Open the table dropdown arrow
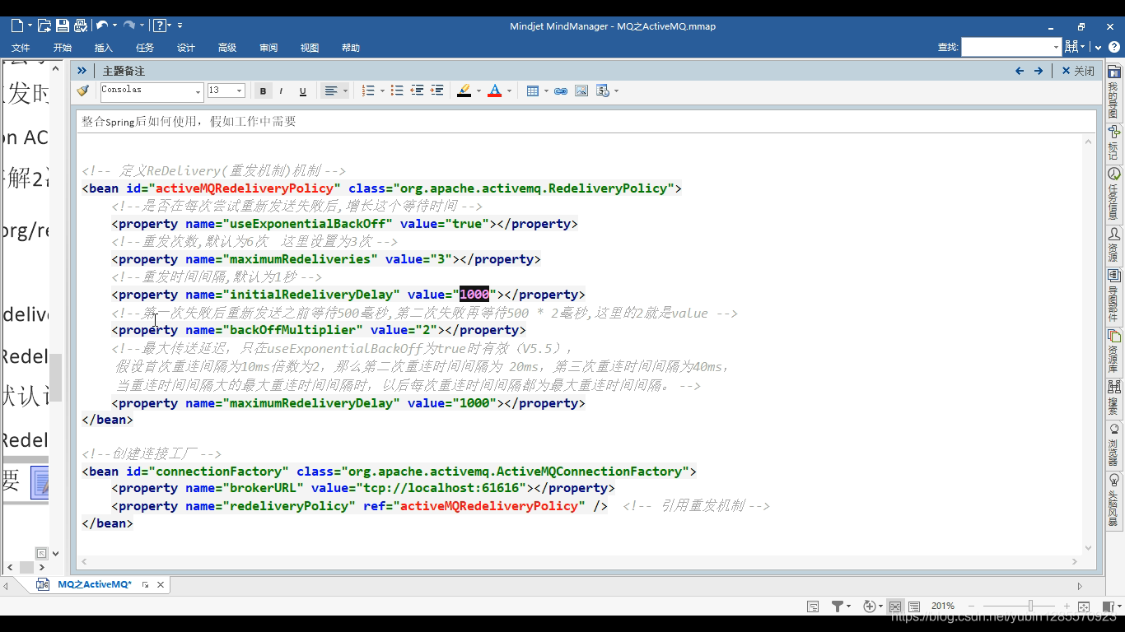1125x632 pixels. [x=545, y=91]
